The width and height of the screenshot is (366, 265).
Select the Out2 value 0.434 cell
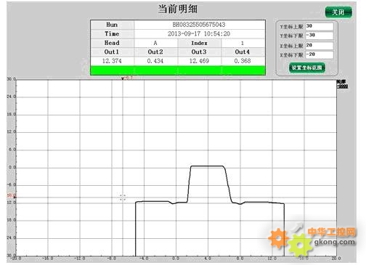click(x=155, y=61)
